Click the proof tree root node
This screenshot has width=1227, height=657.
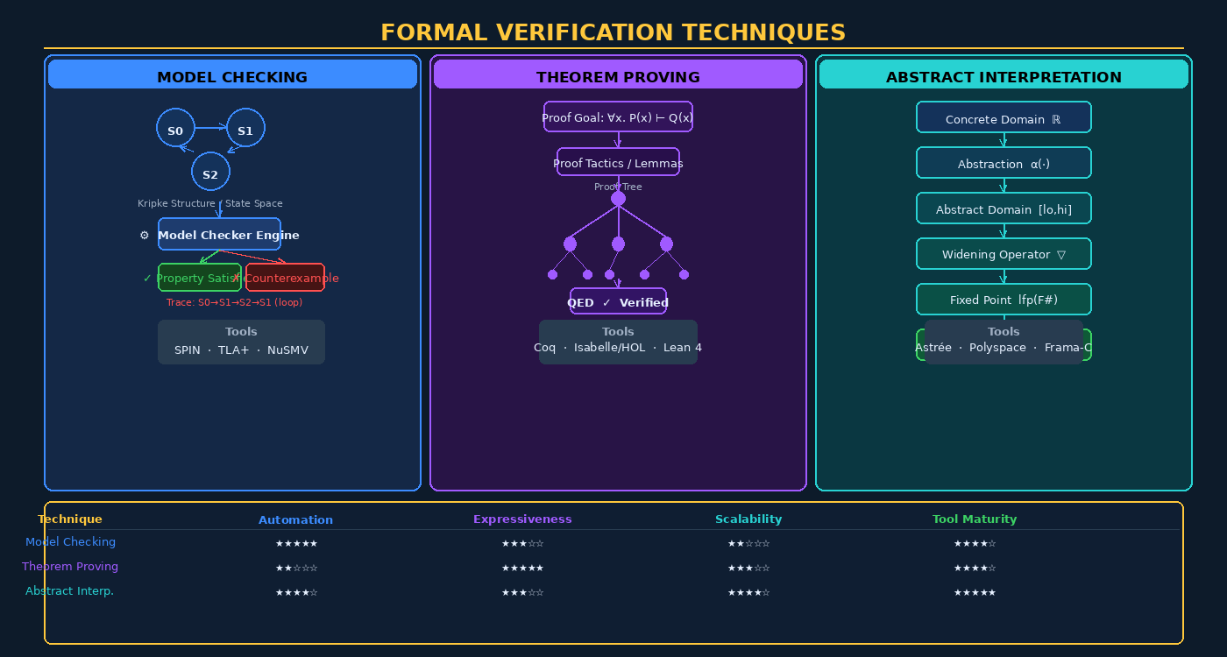[618, 198]
